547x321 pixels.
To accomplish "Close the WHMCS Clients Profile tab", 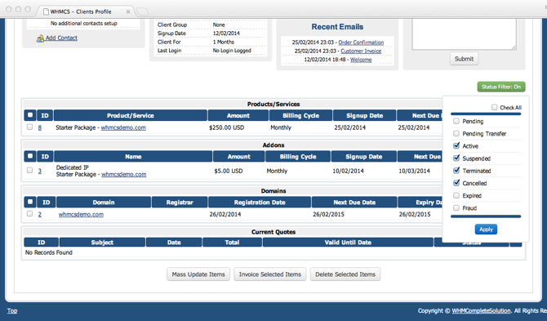I will [x=128, y=11].
